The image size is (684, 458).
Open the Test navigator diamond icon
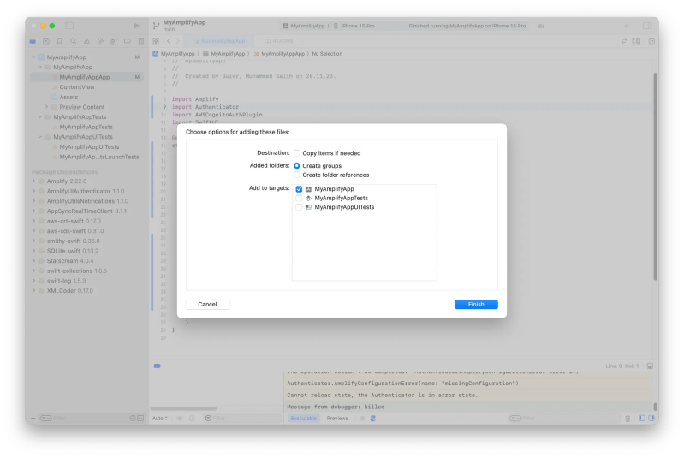pos(100,41)
